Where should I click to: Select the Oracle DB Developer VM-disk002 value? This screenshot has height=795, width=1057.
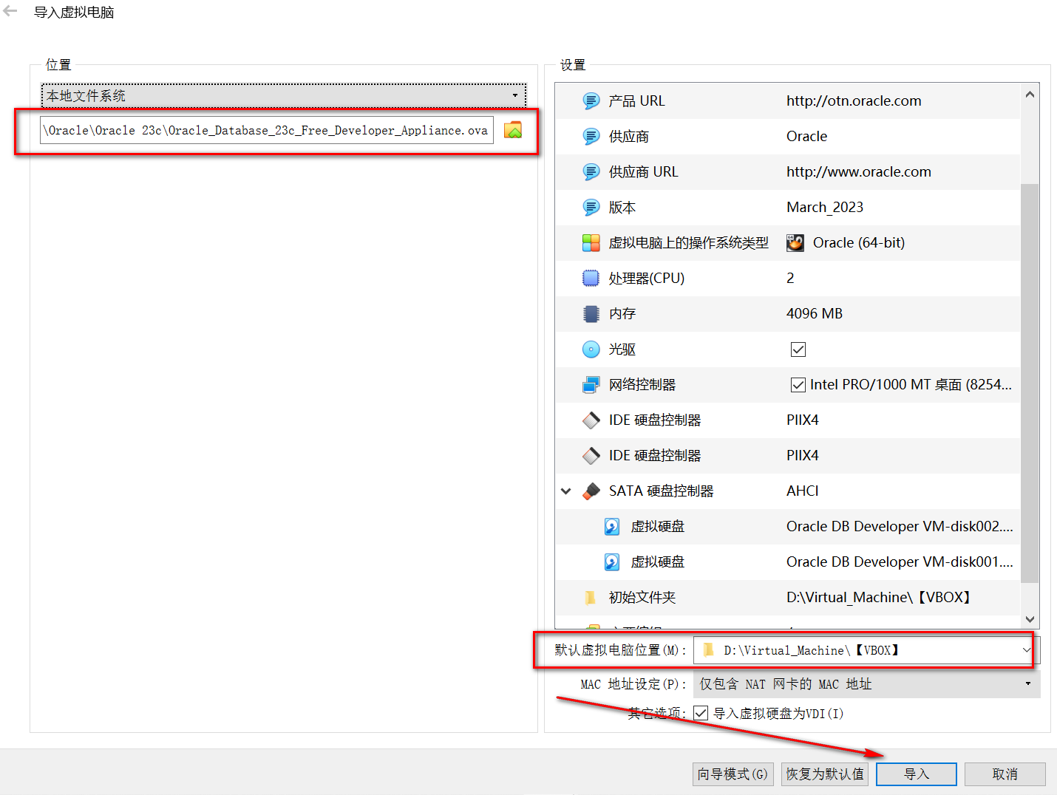tap(900, 527)
